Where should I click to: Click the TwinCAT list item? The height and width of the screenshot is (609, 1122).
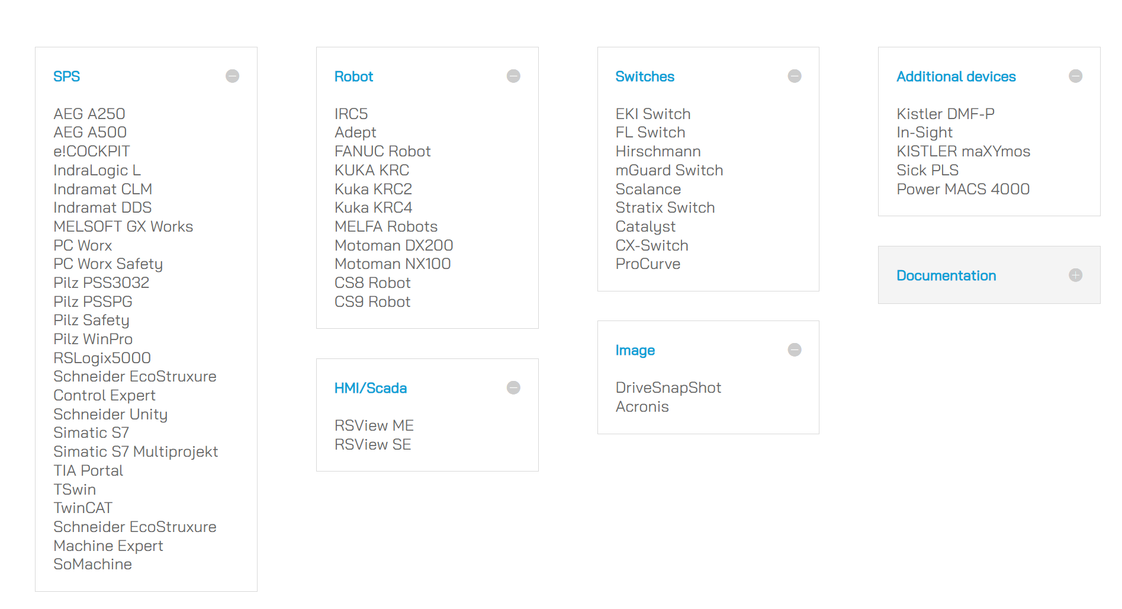(83, 508)
